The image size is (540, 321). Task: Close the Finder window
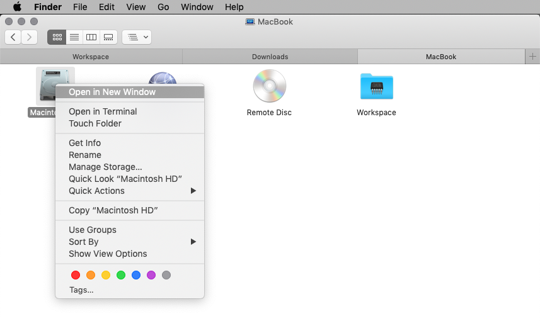coord(9,21)
